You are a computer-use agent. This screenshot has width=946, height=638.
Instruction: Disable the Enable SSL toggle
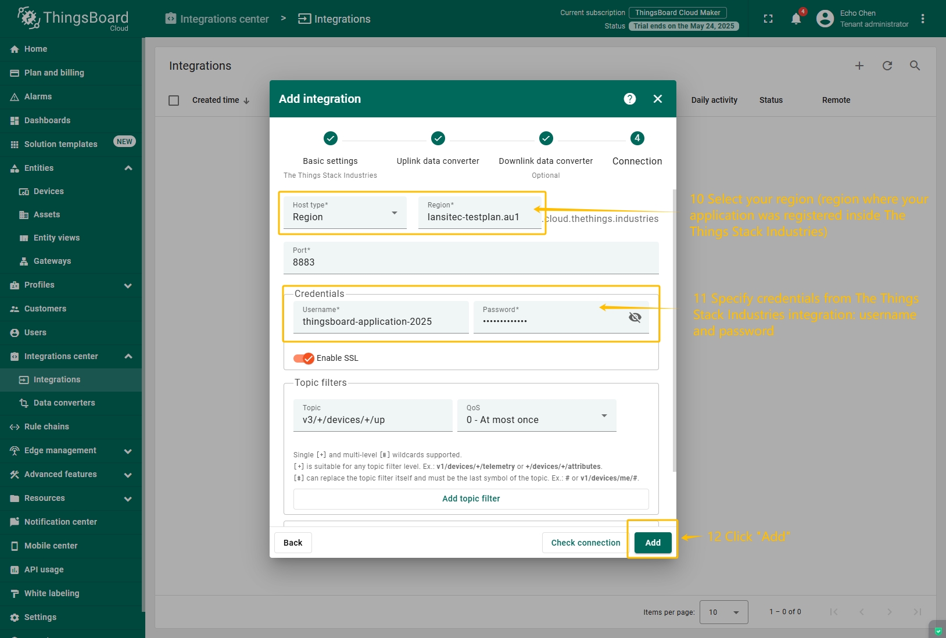click(303, 358)
